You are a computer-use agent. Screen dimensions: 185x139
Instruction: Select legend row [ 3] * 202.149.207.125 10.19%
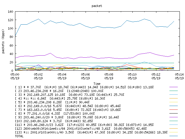69,95
